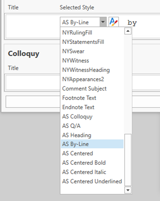The height and width of the screenshot is (201, 160).
Task: Choose NYStatementsFill style option
Action: pyautogui.click(x=92, y=42)
